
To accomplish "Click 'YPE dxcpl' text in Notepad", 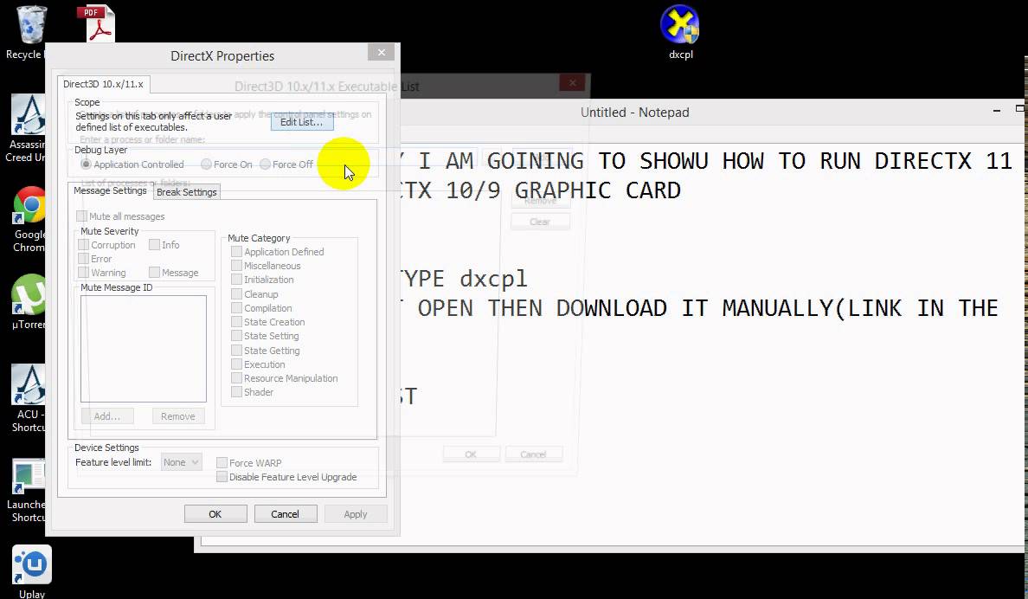I will [x=465, y=279].
